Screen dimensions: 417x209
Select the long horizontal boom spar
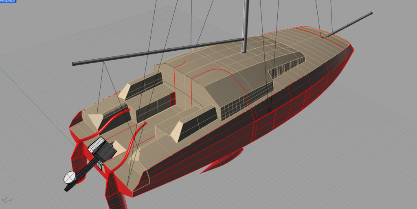pyautogui.click(x=158, y=52)
